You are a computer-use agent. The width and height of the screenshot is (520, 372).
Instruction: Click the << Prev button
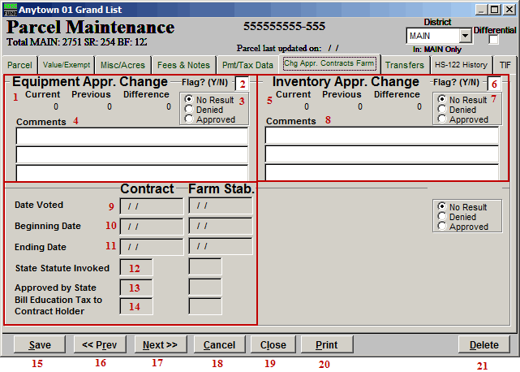point(100,345)
